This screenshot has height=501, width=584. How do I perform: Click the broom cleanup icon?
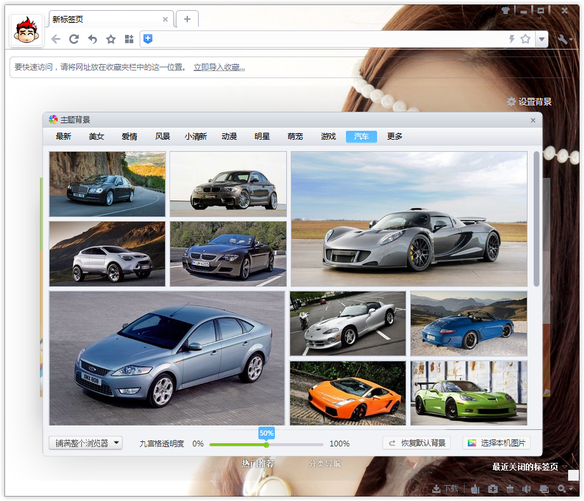tap(510, 488)
